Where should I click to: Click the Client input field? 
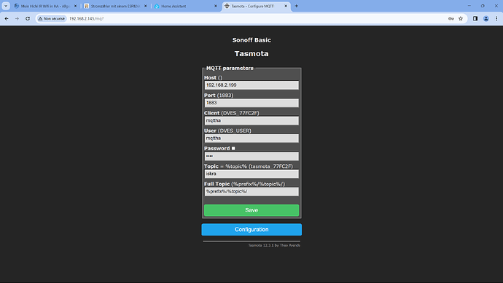click(x=251, y=120)
